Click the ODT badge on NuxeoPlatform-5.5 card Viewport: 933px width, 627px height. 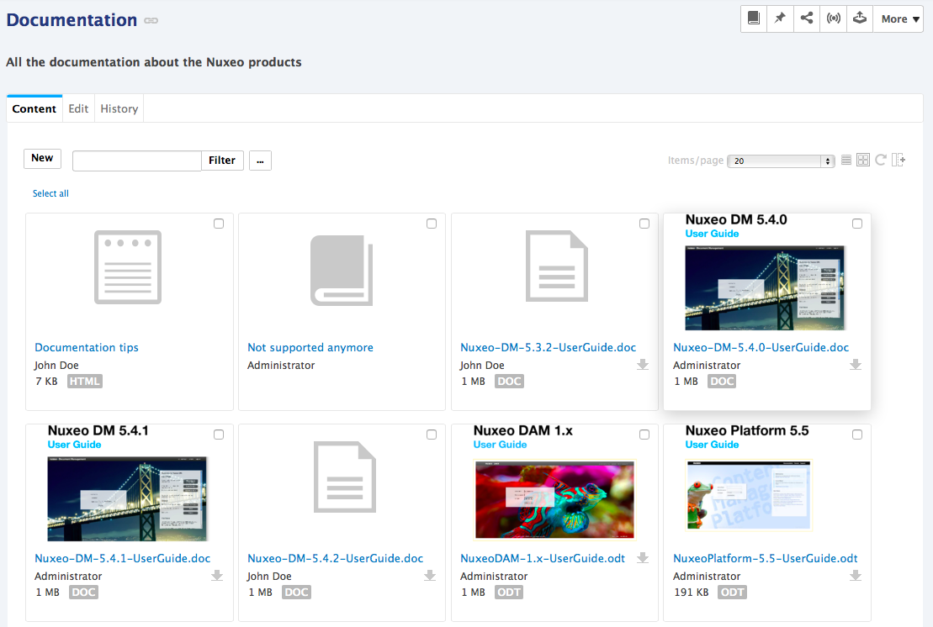tap(732, 592)
